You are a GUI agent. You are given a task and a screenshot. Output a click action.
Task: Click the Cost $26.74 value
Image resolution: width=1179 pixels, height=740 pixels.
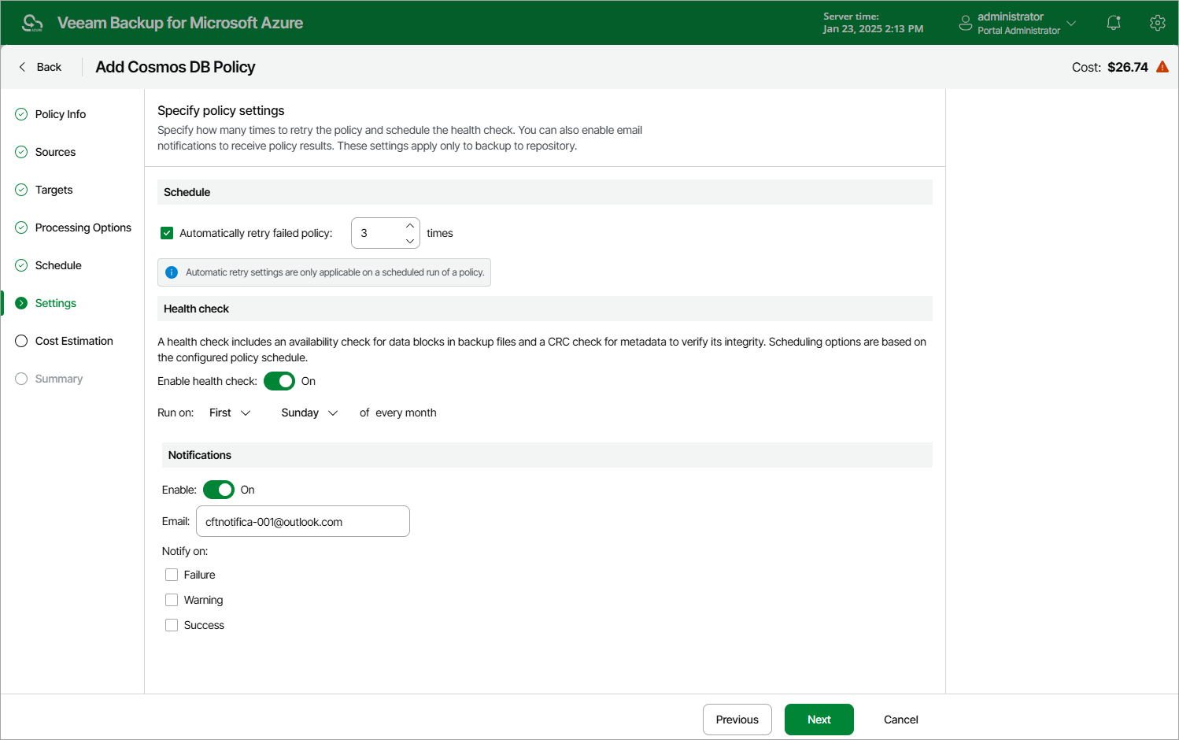[x=1128, y=67]
